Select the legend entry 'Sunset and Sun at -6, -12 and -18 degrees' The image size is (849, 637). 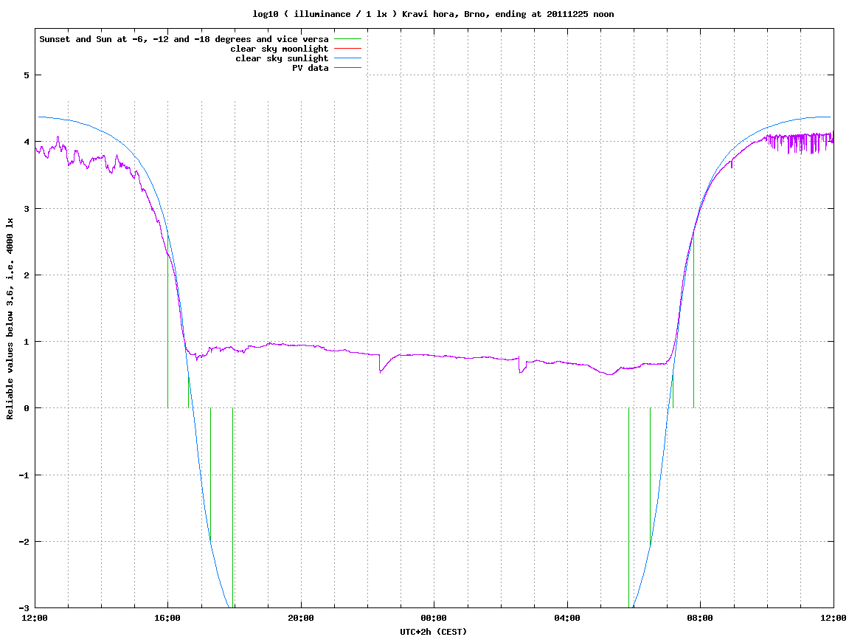click(184, 39)
